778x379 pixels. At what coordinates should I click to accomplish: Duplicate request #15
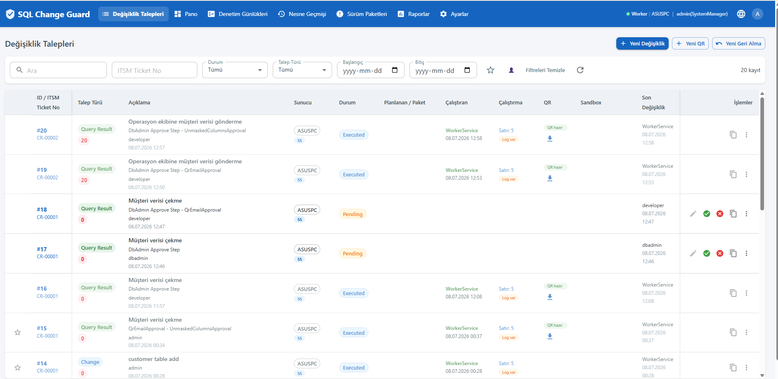pyautogui.click(x=733, y=332)
